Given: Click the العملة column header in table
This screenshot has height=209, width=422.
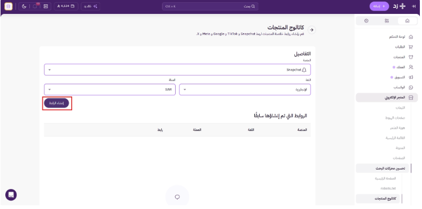Looking at the screenshot, I should [197, 130].
